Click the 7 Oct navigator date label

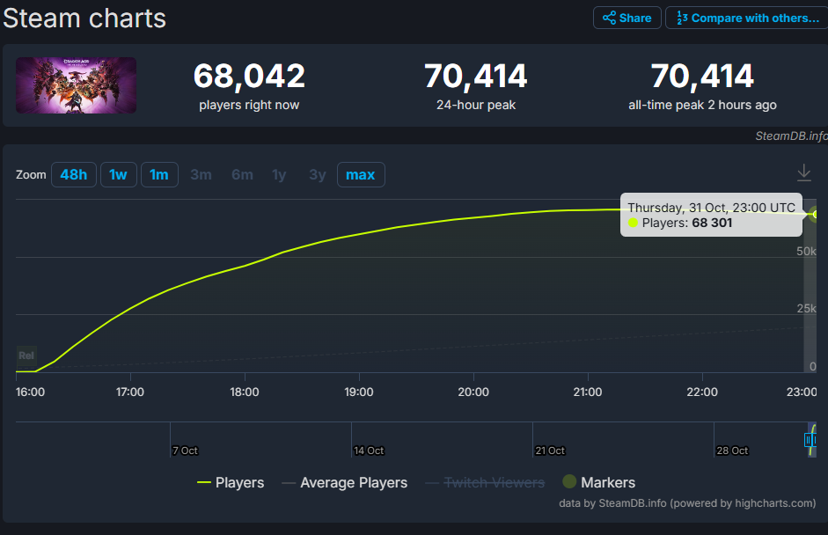pyautogui.click(x=185, y=451)
